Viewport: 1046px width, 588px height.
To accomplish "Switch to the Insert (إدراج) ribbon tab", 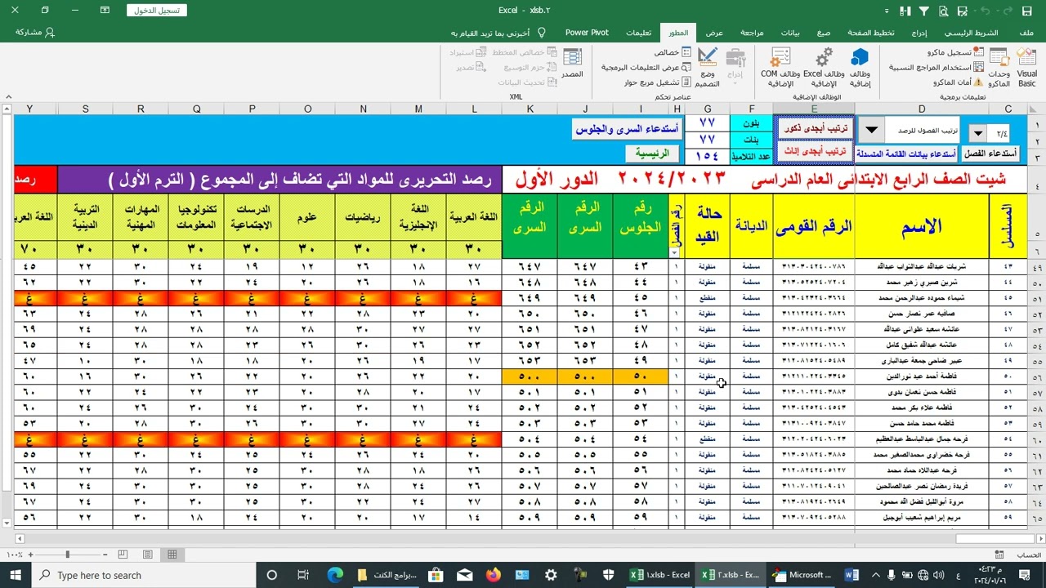I will [x=919, y=33].
